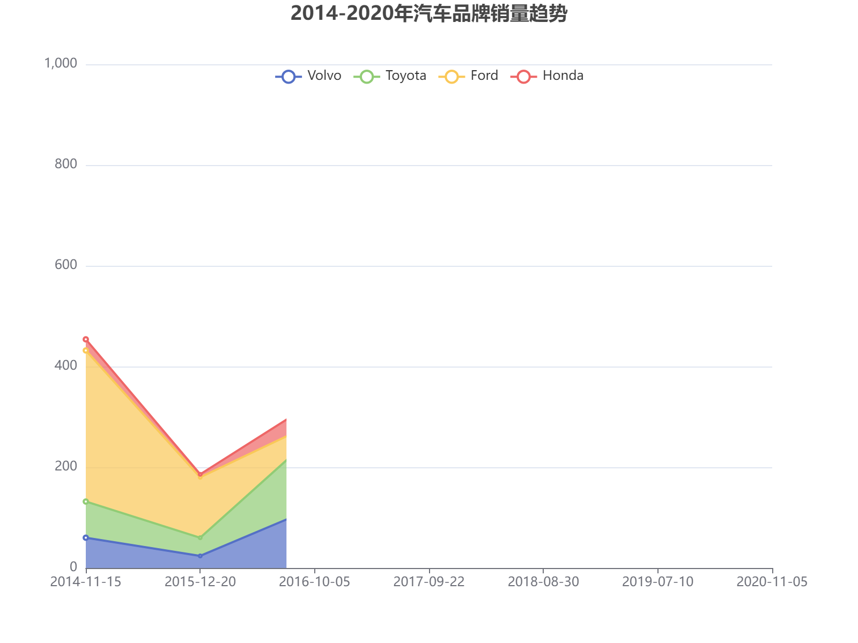
Task: Click the 2014-11-15 axis label
Action: [87, 582]
